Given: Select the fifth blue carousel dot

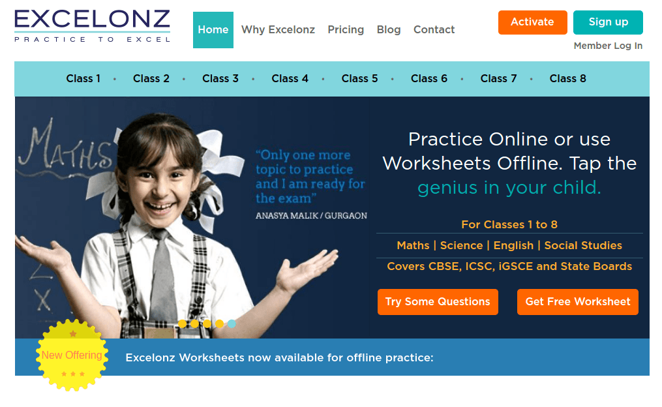Looking at the screenshot, I should pyautogui.click(x=232, y=324).
